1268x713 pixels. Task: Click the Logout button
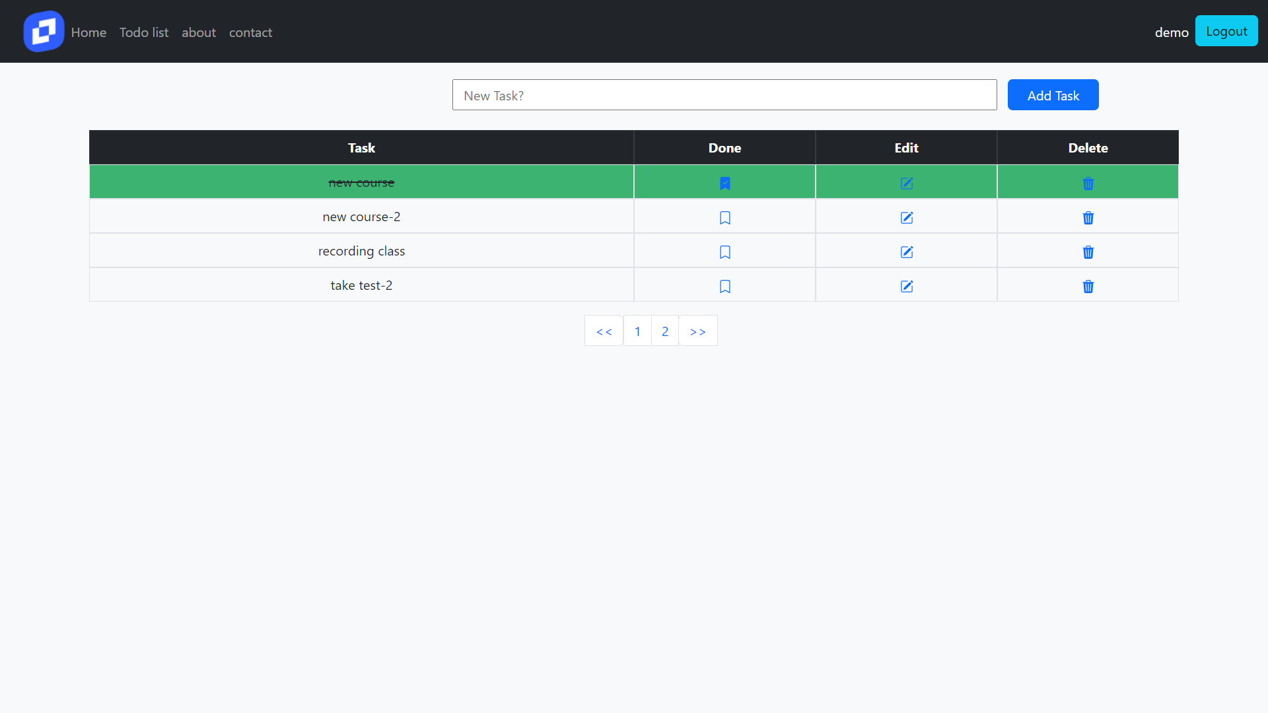(1226, 30)
